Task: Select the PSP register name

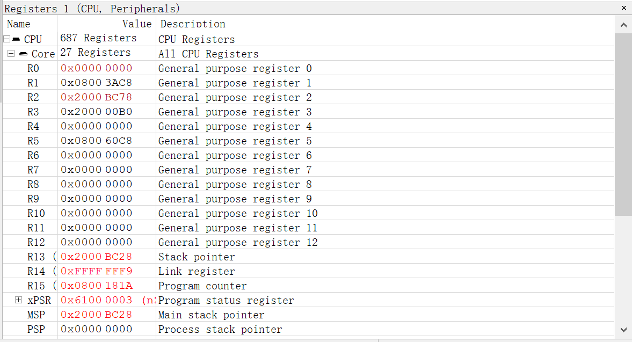Action: (36, 329)
